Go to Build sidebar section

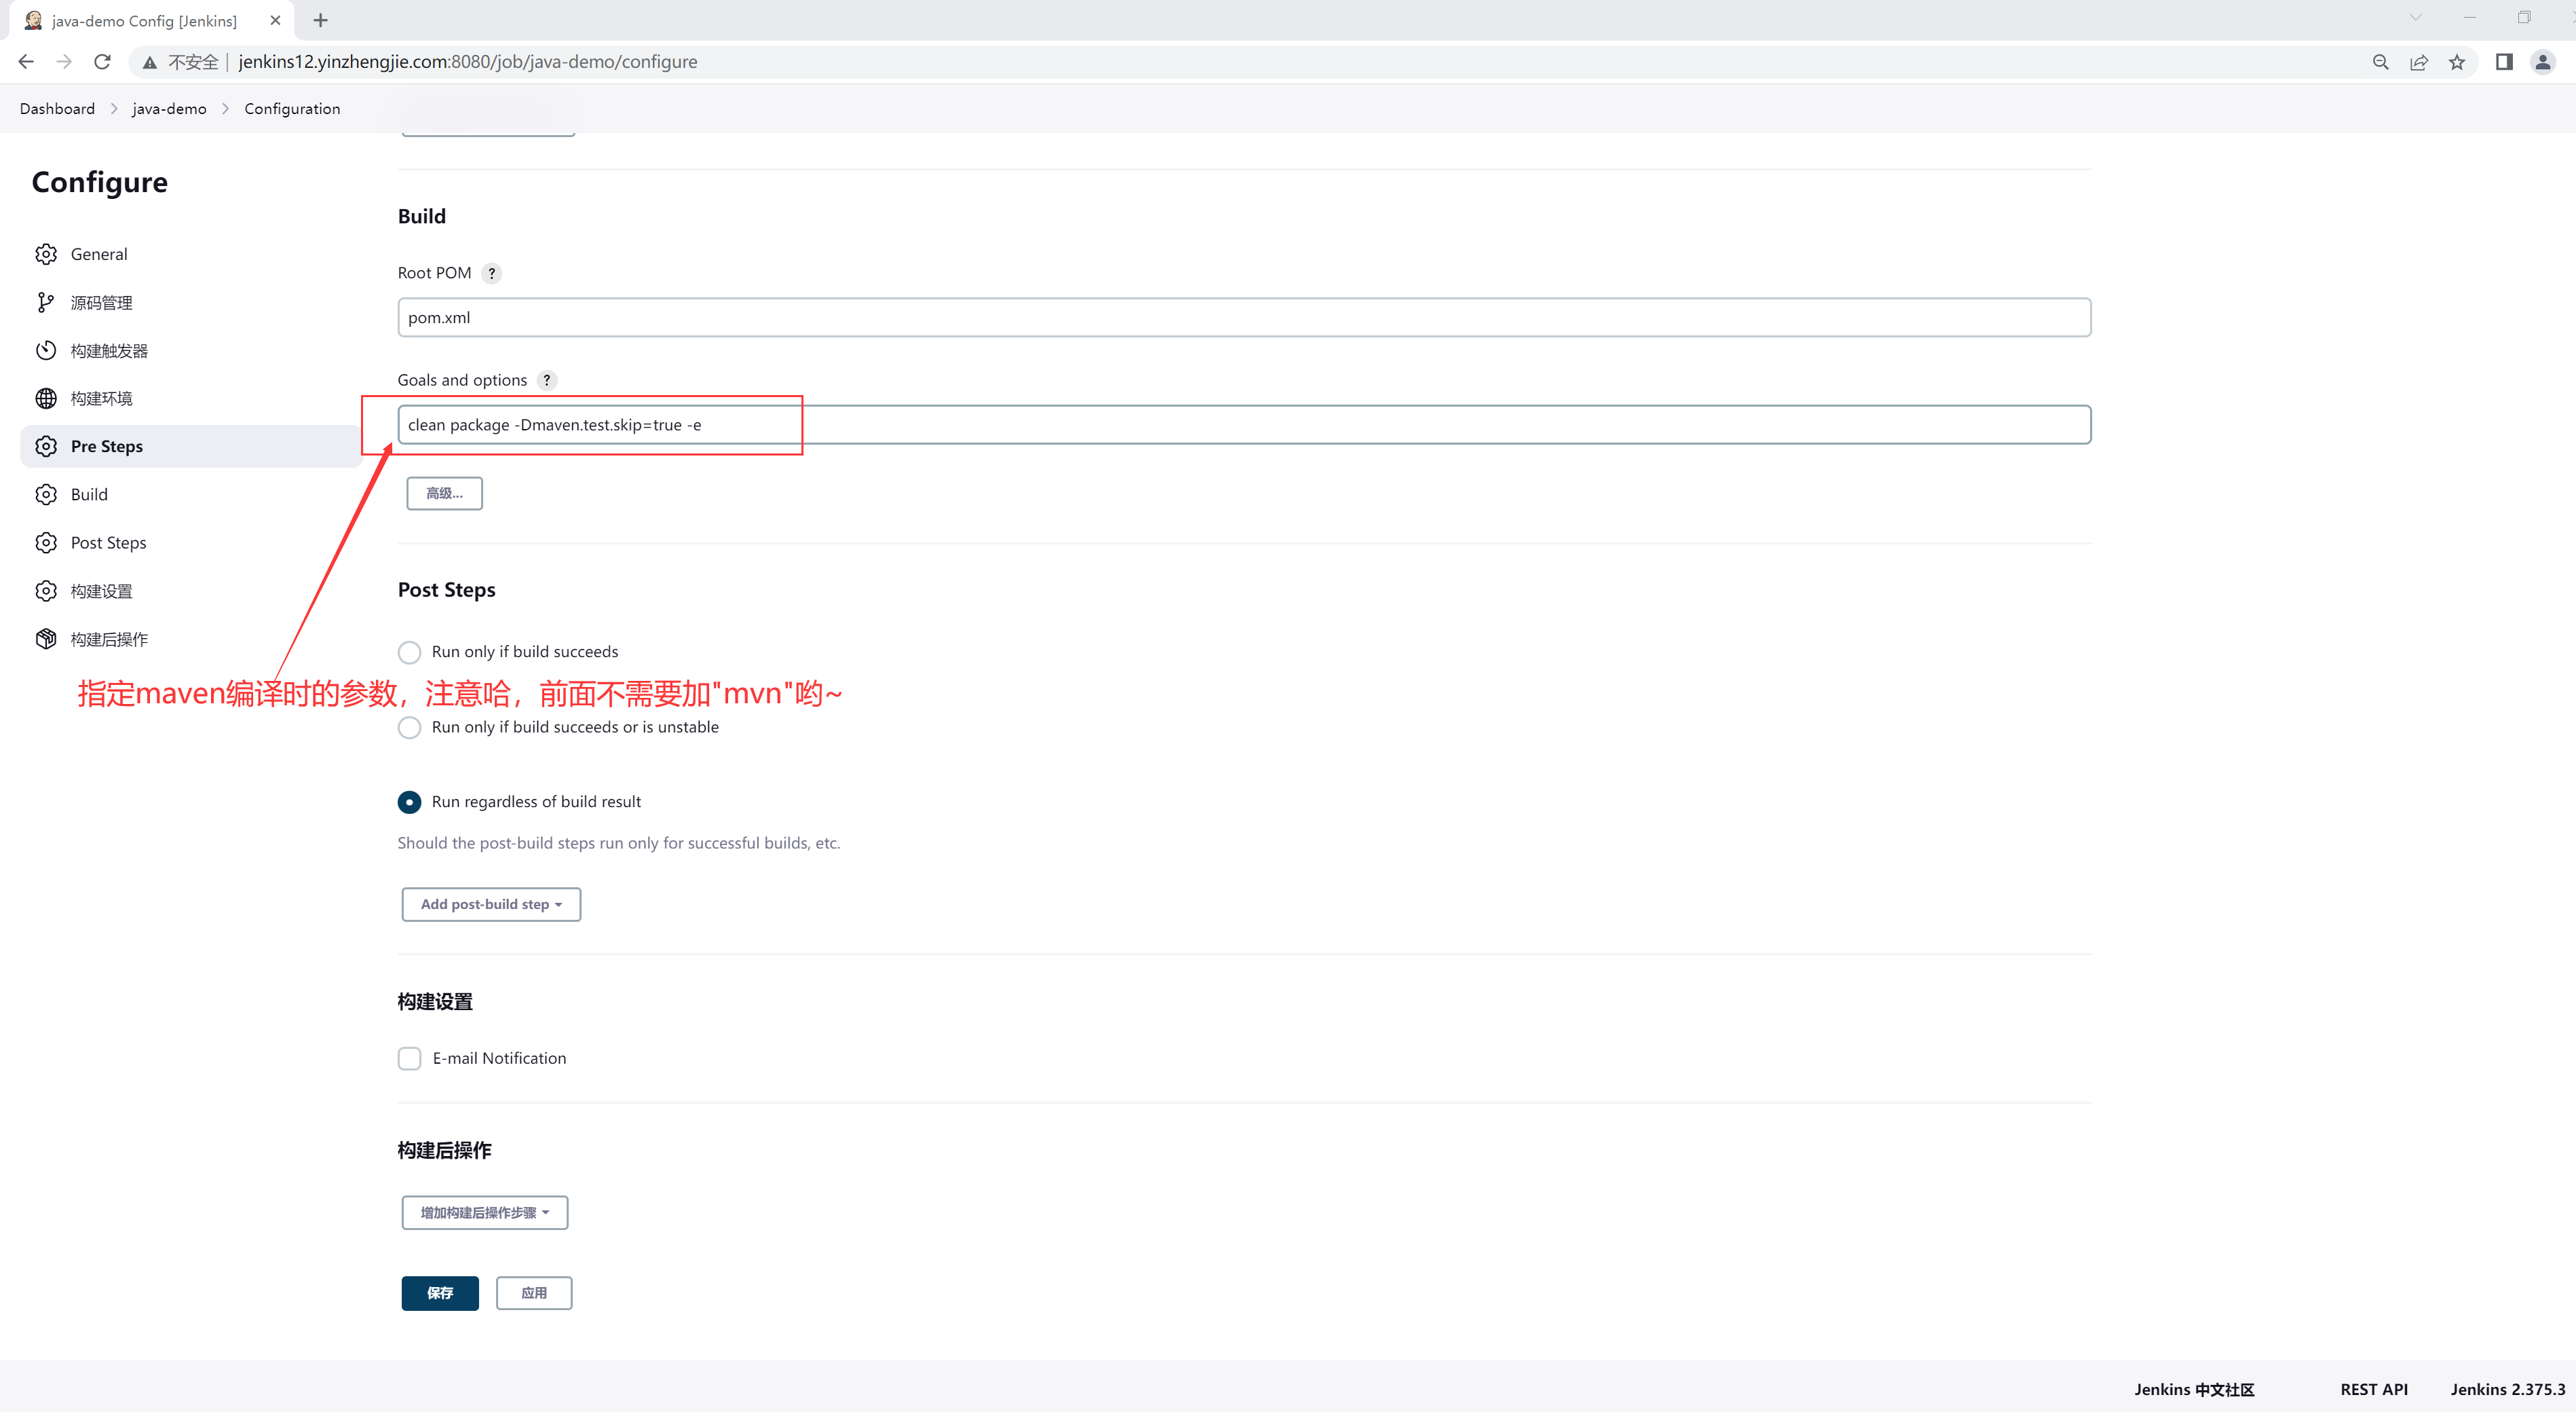(89, 494)
